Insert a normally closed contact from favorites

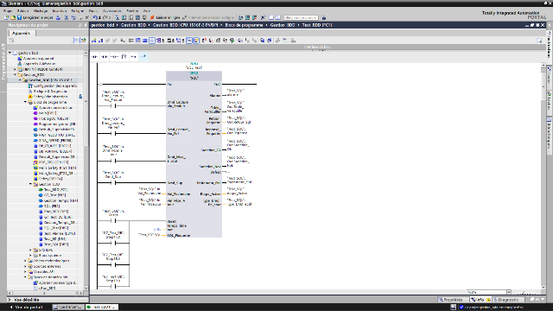pyautogui.click(x=105, y=56)
